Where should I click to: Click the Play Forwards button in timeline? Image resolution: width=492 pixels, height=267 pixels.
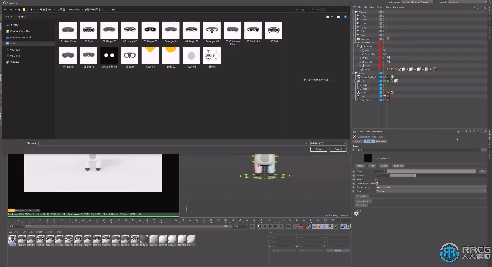270,226
